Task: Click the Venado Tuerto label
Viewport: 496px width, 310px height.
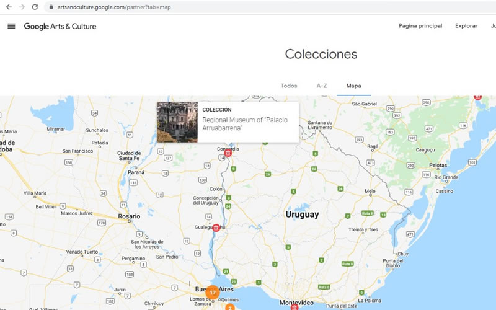Action: coord(82,252)
